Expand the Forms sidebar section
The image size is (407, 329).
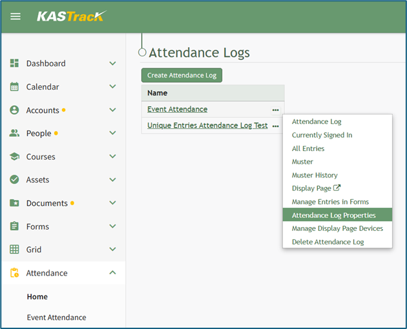[x=112, y=226]
